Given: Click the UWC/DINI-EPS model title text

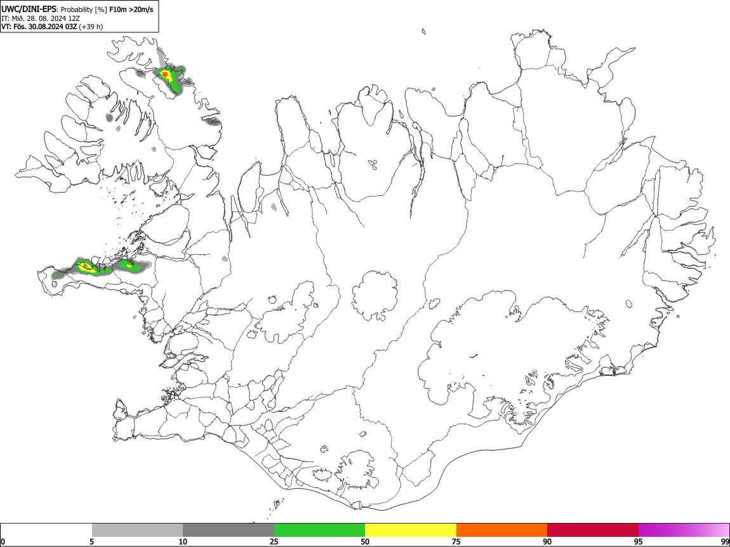Looking at the screenshot, I should tap(29, 9).
